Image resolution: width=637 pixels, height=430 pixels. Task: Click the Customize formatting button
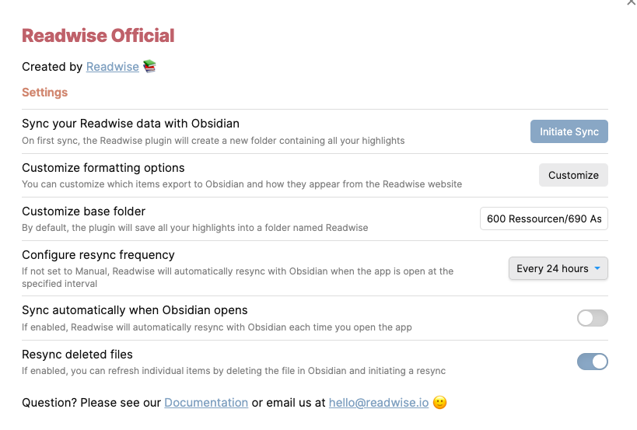click(573, 175)
